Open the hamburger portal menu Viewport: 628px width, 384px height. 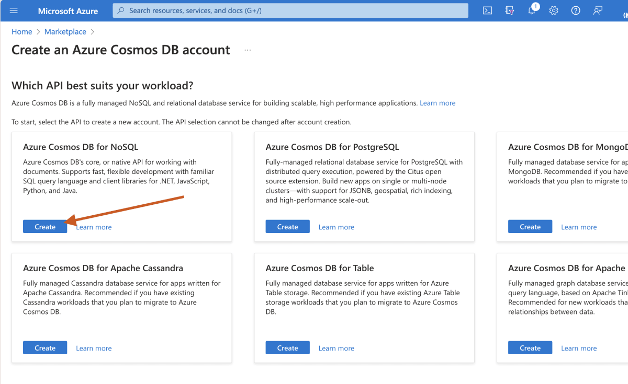coord(14,10)
